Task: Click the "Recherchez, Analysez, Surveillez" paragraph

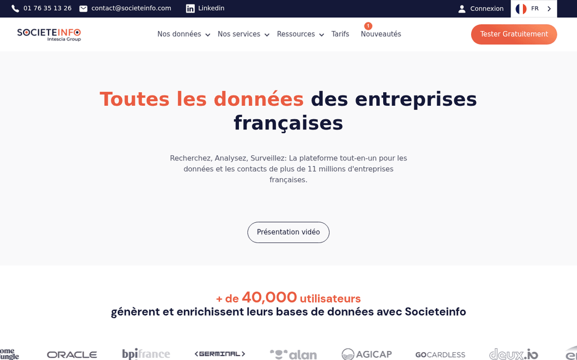Action: click(x=288, y=169)
